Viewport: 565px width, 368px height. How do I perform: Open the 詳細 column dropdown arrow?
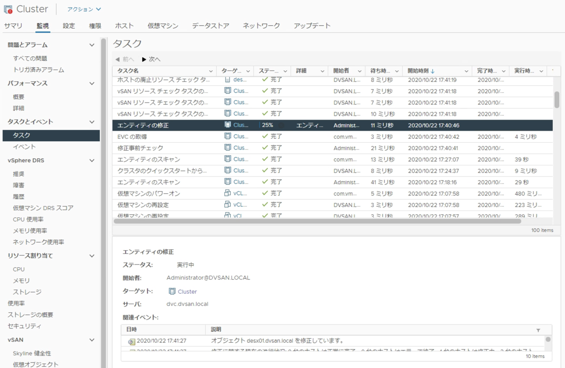(x=323, y=71)
